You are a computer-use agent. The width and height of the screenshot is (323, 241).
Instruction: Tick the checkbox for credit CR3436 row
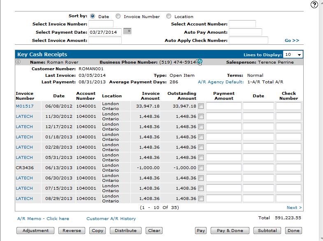(x=201, y=168)
